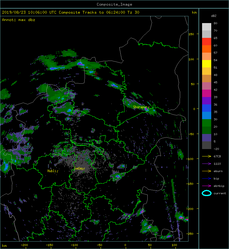Click the dBZ color scale heading
This screenshot has height=249, width=229.
click(x=214, y=16)
